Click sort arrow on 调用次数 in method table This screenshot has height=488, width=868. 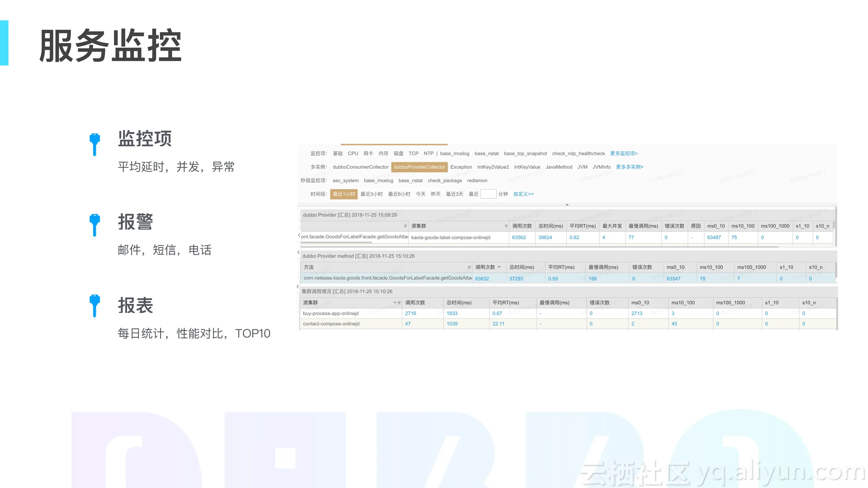499,267
